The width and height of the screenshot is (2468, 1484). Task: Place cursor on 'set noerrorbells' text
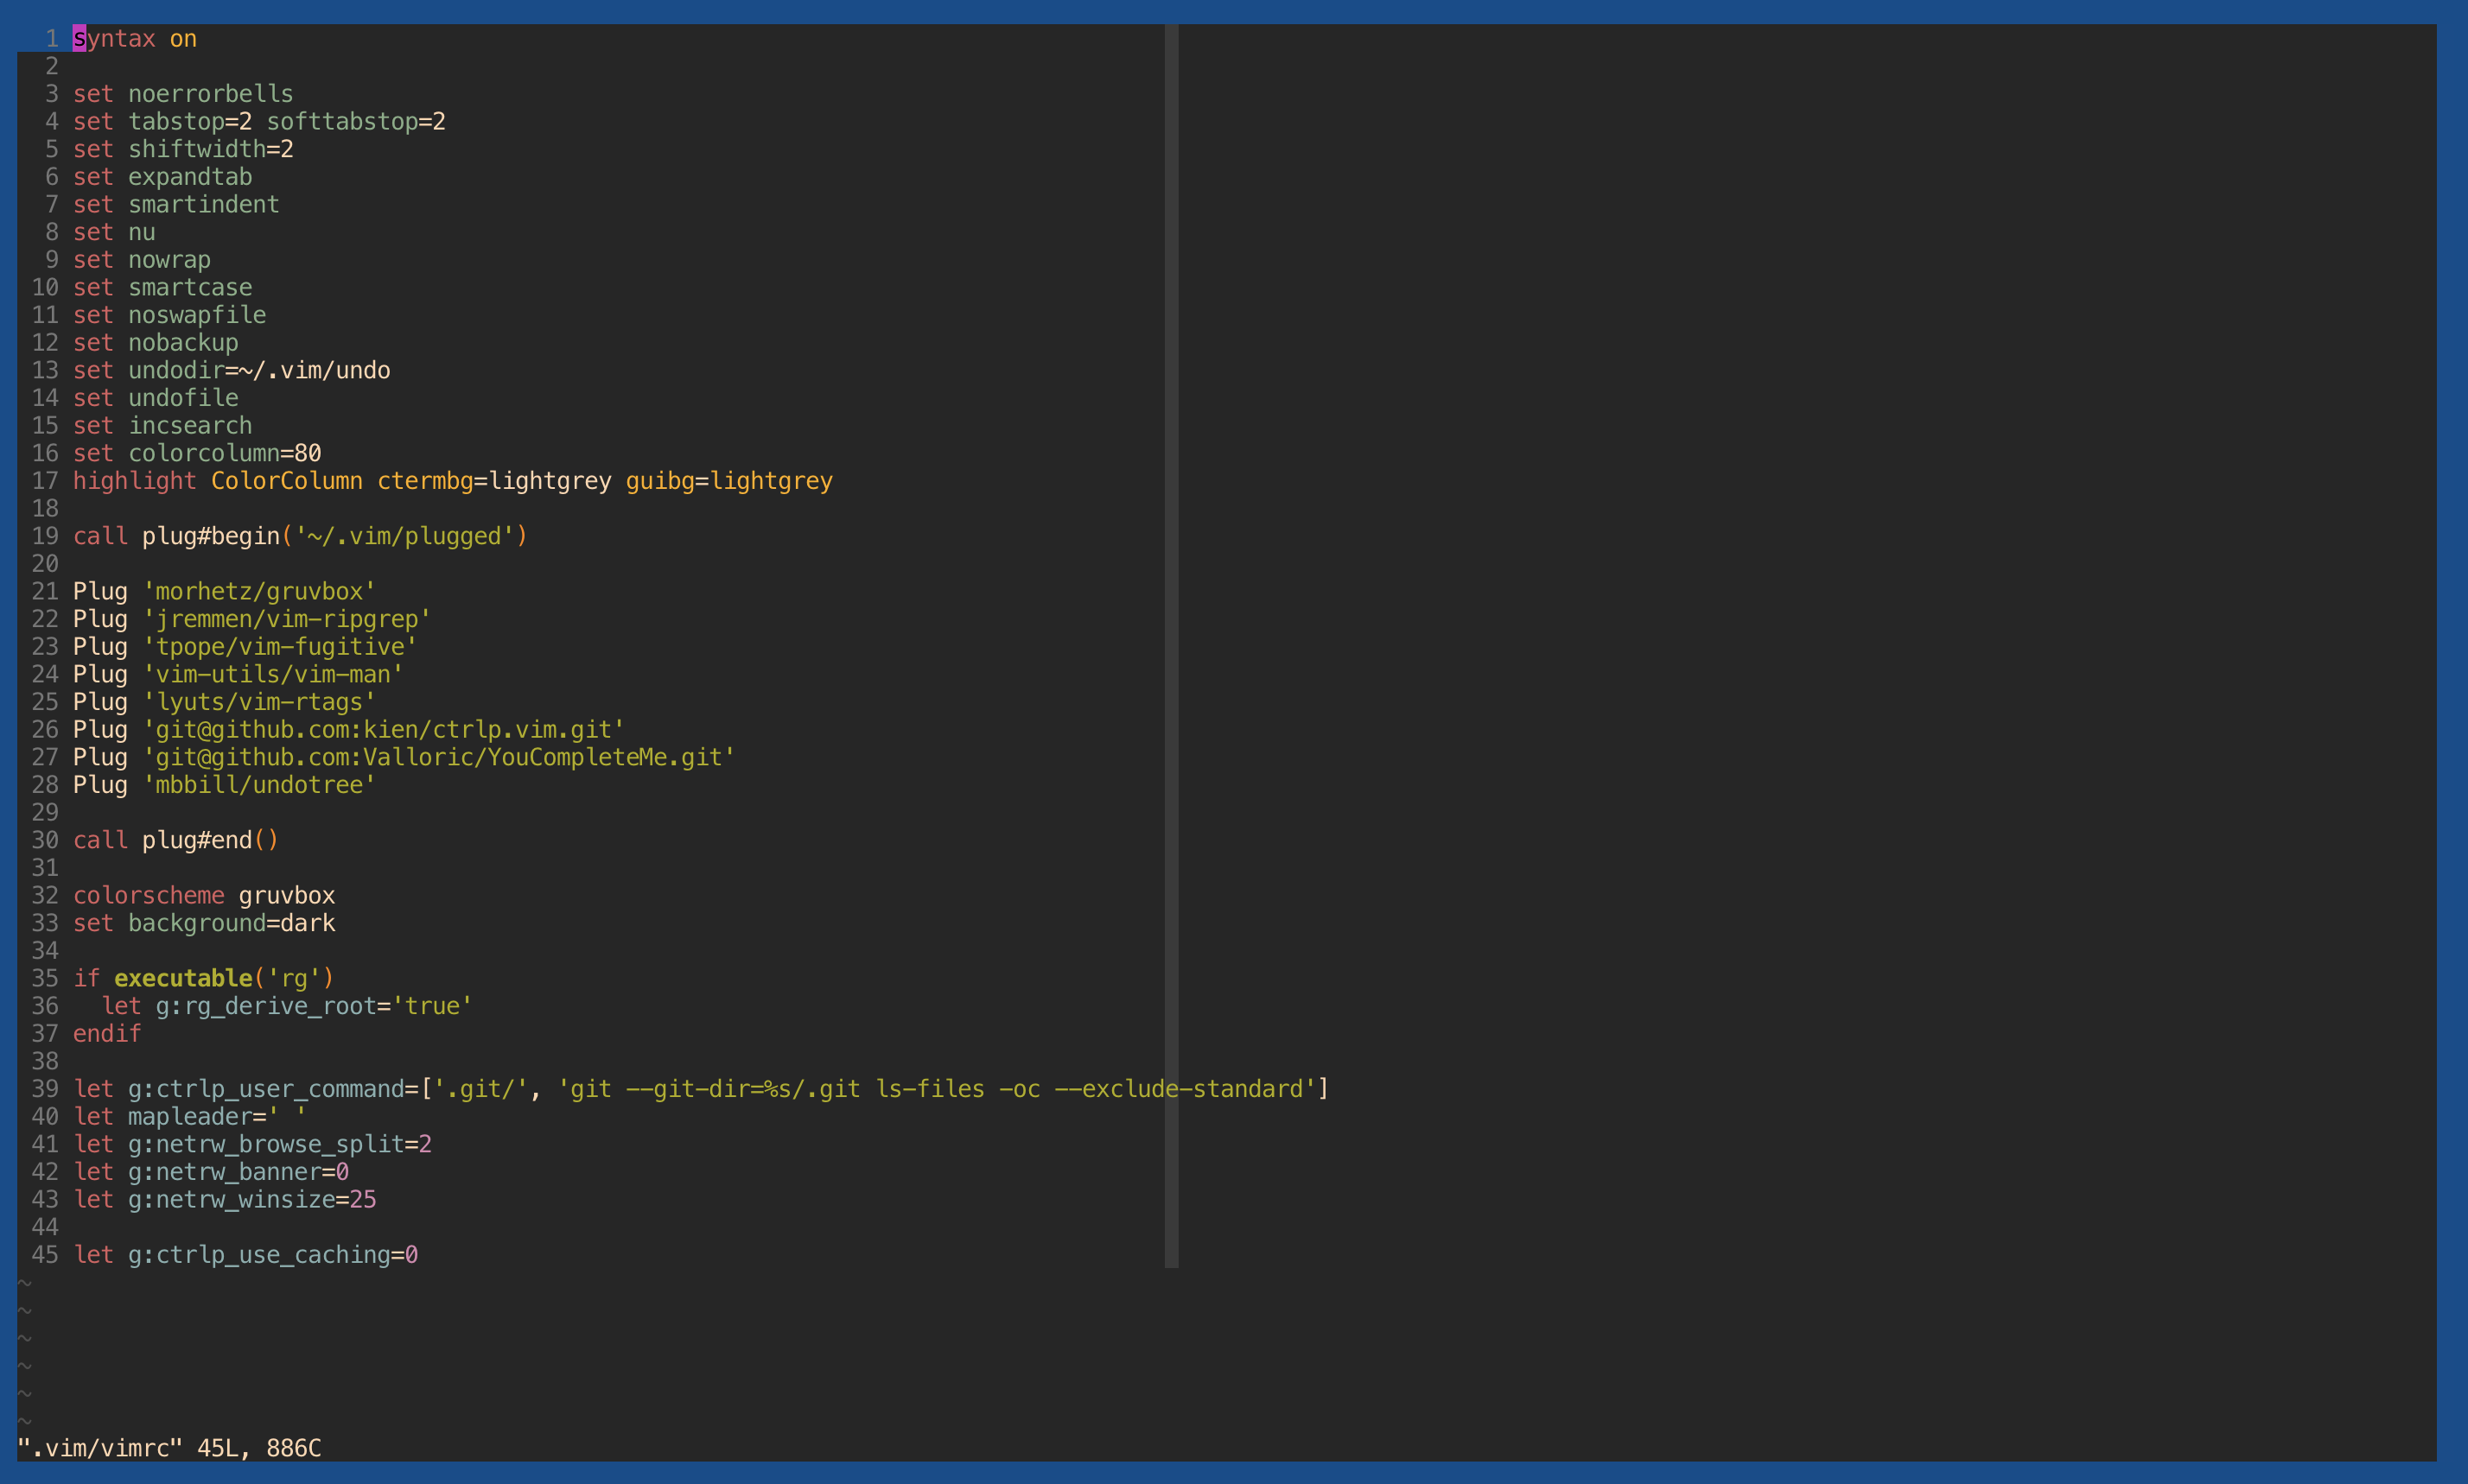point(183,94)
